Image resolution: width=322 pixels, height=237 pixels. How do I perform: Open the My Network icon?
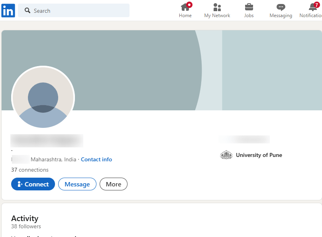217,8
